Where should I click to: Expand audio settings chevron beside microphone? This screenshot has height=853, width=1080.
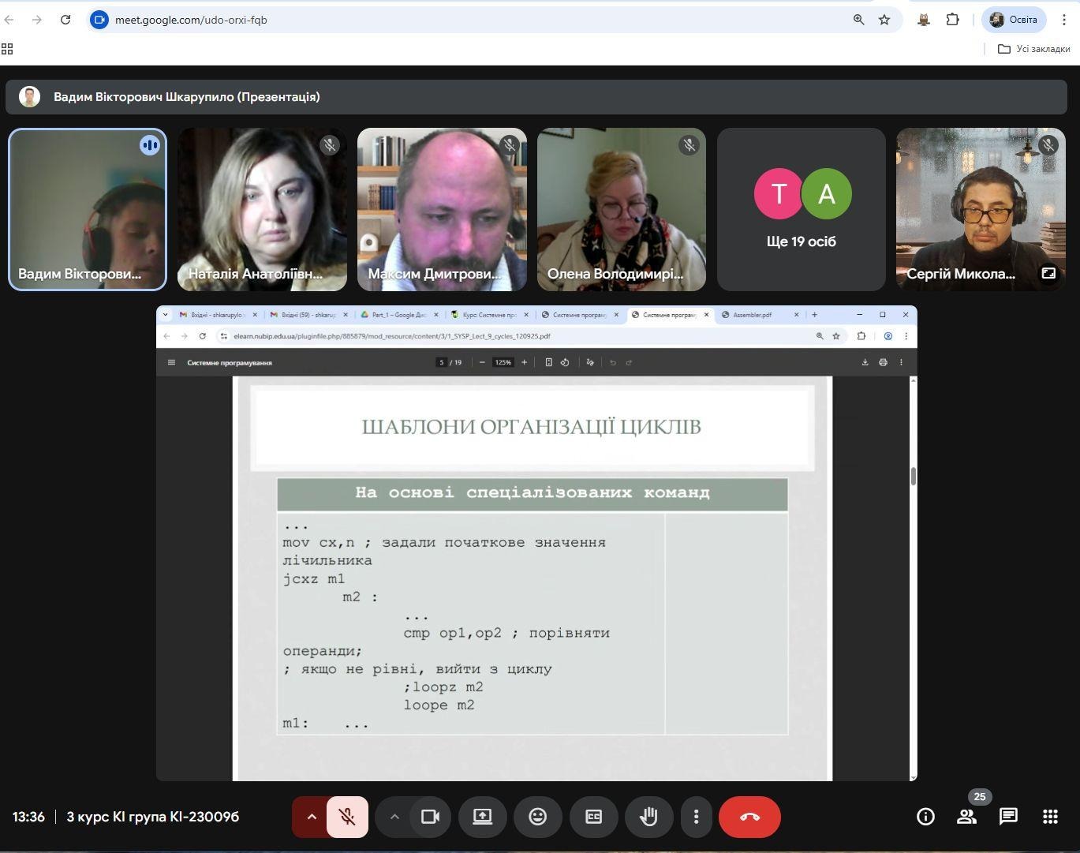pos(311,817)
